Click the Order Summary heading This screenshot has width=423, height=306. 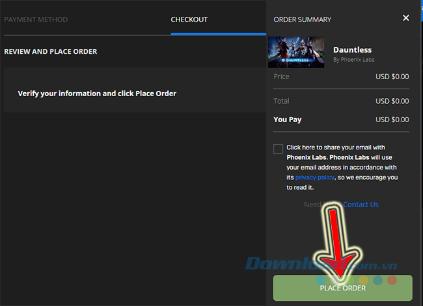[x=302, y=19]
